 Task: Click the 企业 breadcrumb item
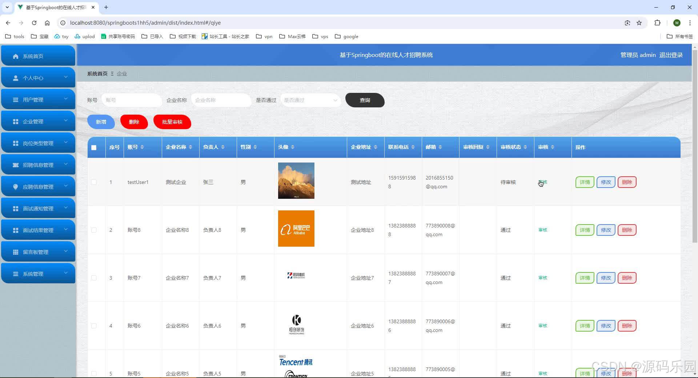122,74
